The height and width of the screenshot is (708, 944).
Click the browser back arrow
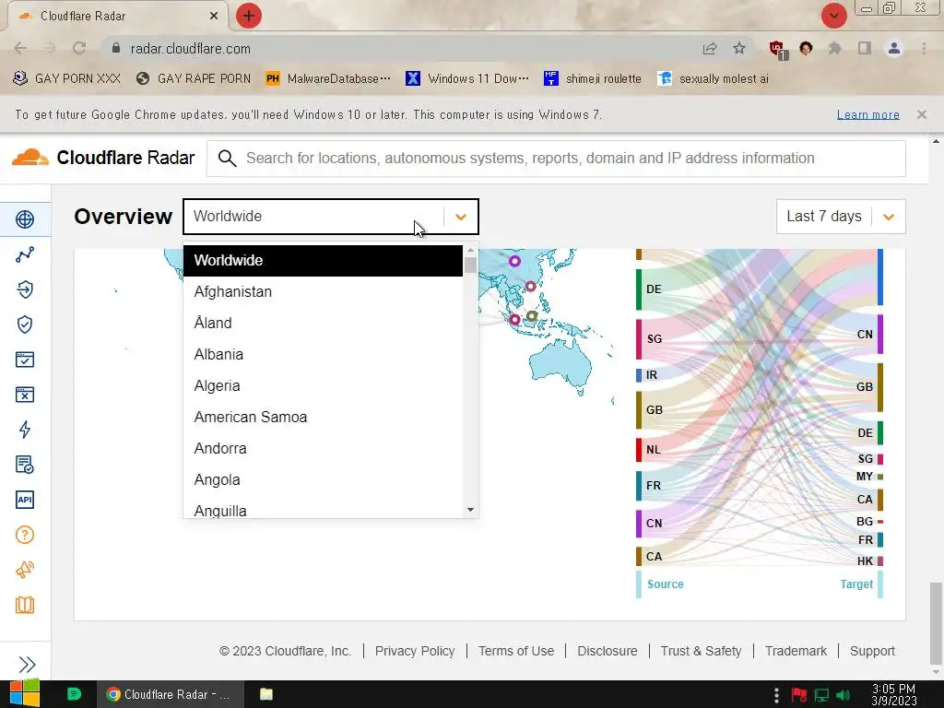click(x=20, y=48)
